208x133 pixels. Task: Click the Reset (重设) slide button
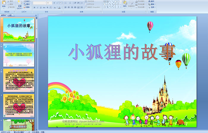click(x=28, y=4)
